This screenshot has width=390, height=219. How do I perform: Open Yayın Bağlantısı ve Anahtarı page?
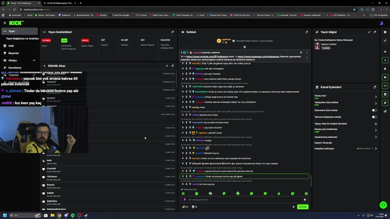(x=22, y=39)
